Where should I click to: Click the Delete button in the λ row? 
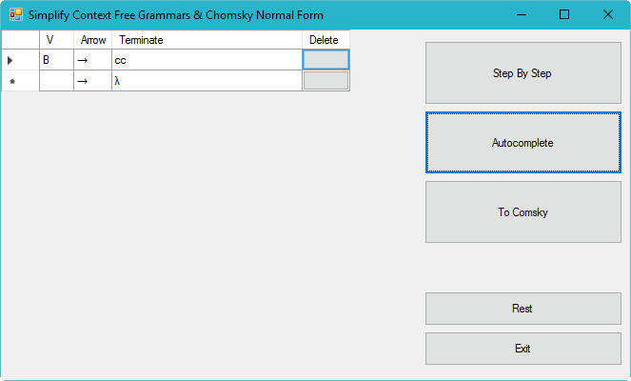pos(325,81)
